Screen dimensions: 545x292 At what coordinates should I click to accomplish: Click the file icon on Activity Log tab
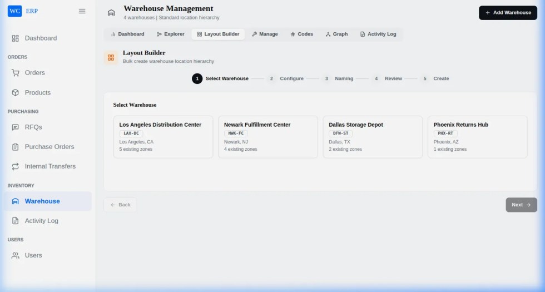(363, 34)
